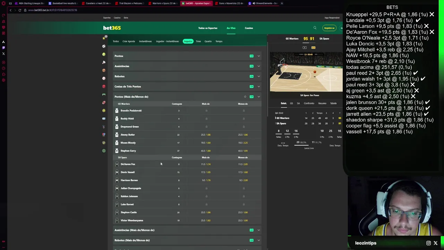Click the Twitch icon in Opera sidebar
The width and height of the screenshot is (444, 250).
3,48
